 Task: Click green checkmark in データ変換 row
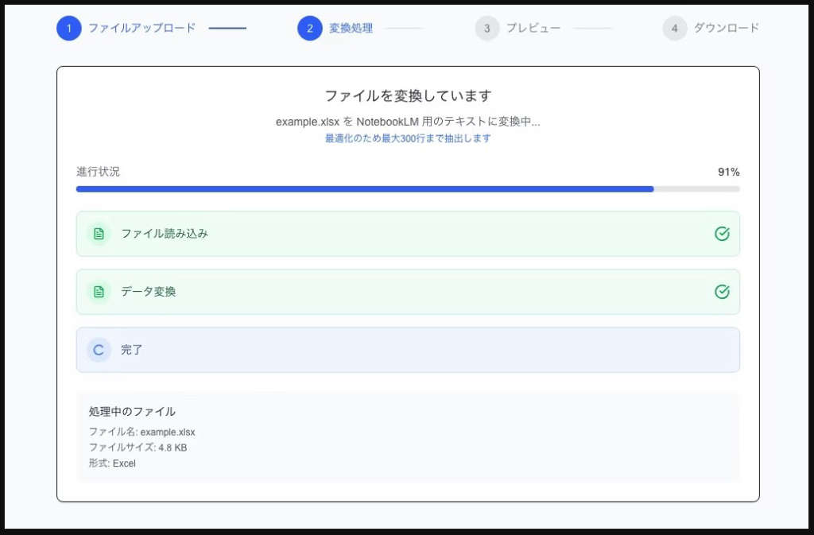click(722, 292)
